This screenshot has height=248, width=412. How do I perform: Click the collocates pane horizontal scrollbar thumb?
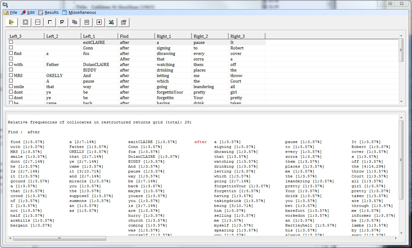point(60,238)
